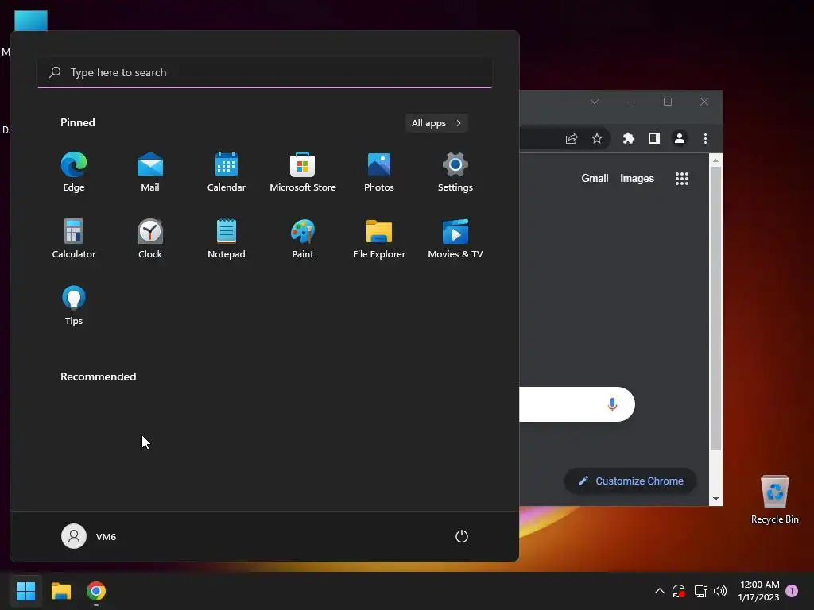
Task: Launch Movies & TV app
Action: coord(455,238)
